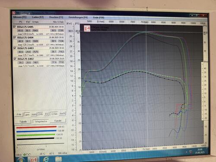216x162 pixels.
Task: Click the 139.63 distance value
Action: (61, 127)
